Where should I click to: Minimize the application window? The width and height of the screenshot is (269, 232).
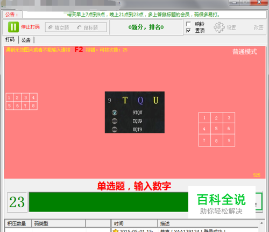tap(234, 3)
